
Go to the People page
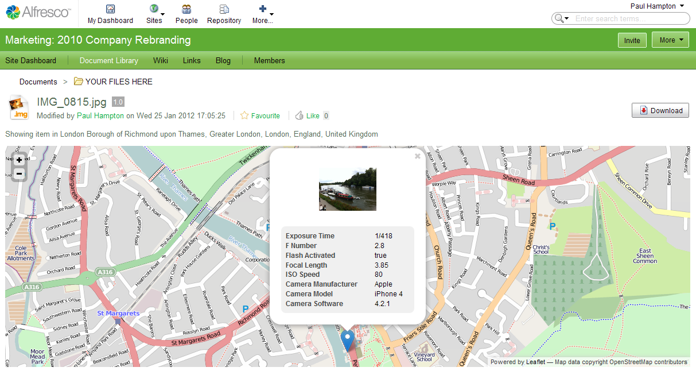[186, 14]
